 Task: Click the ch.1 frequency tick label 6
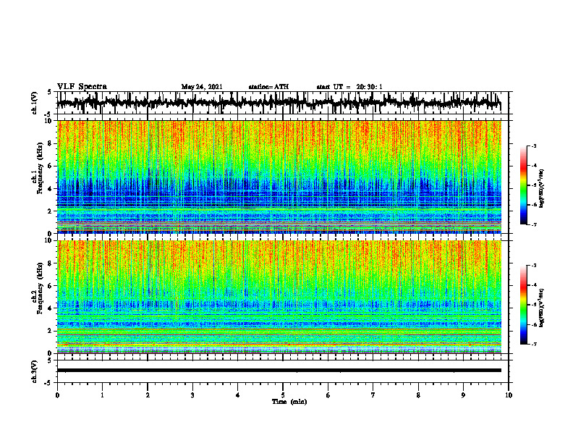[x=50, y=166]
